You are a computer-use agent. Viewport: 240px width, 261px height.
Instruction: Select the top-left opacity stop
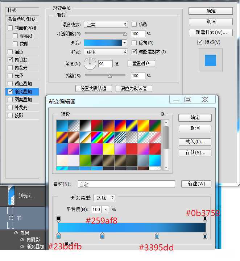tap(59, 219)
